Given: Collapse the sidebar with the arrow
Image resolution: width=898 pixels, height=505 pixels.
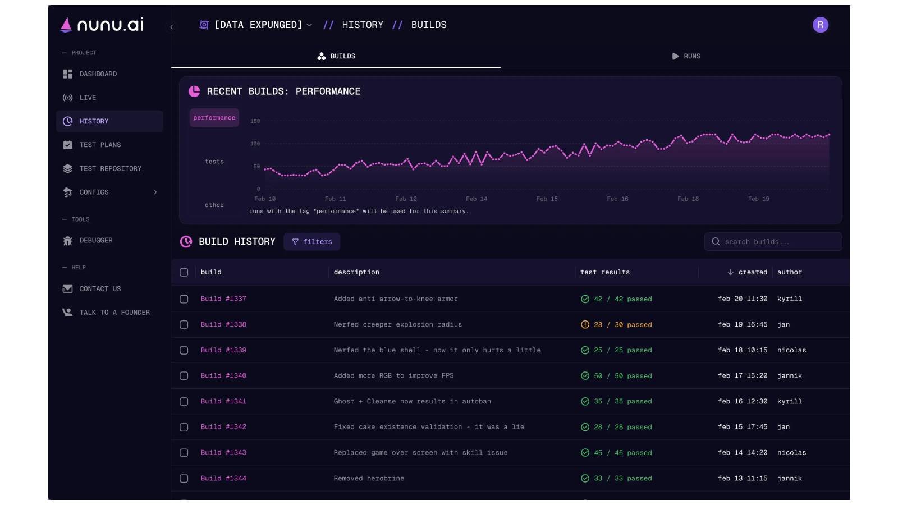Looking at the screenshot, I should pyautogui.click(x=171, y=27).
